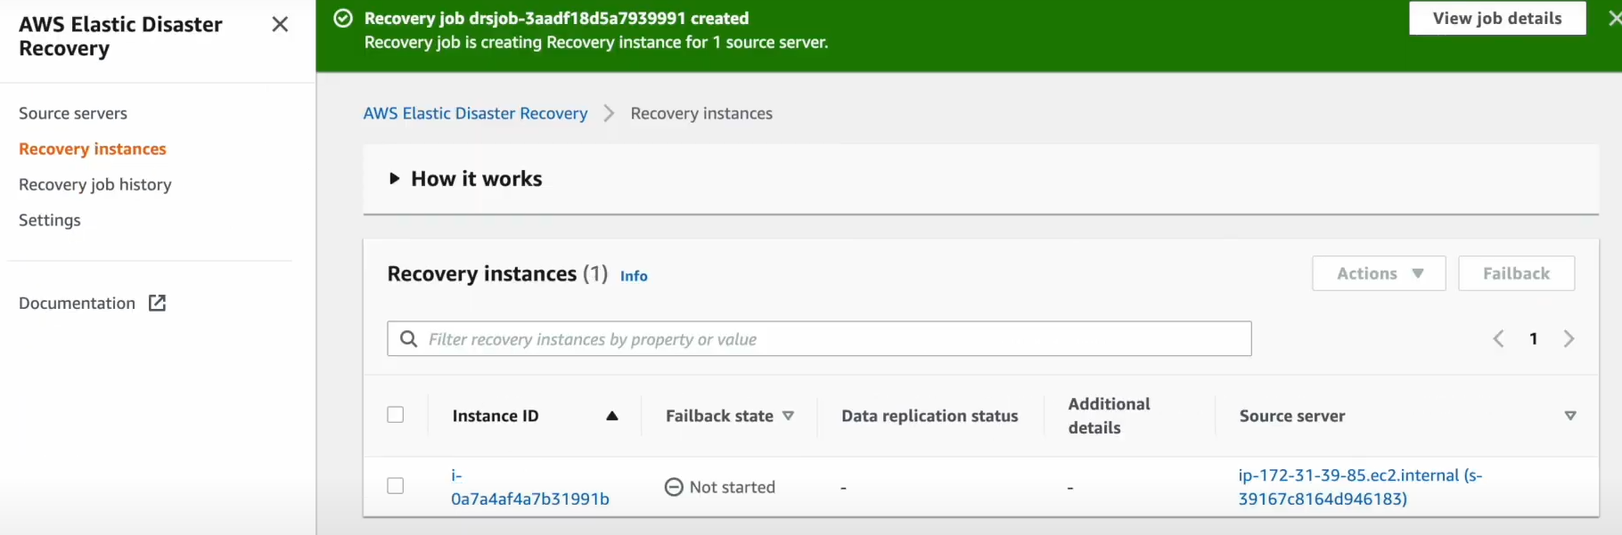Click the Documentation external link icon

point(157,303)
